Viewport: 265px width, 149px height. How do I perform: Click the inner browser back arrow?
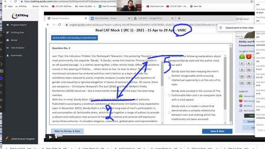(x=48, y=25)
